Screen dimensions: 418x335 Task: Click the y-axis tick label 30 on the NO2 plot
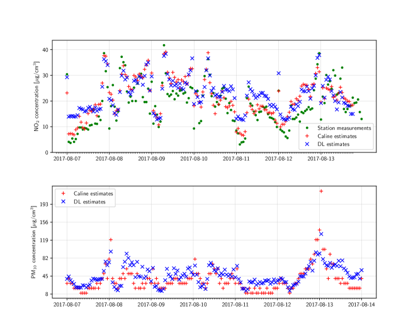(45, 75)
